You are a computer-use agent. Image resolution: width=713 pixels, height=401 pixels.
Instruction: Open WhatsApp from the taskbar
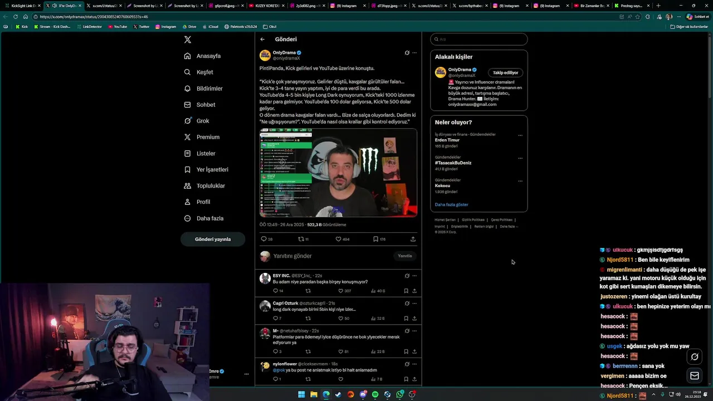point(399,394)
